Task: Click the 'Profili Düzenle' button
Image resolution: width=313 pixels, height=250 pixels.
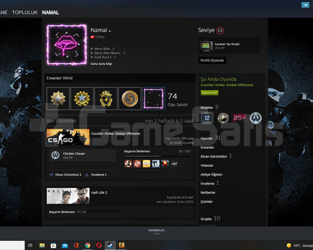Action: point(212,60)
